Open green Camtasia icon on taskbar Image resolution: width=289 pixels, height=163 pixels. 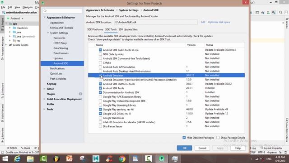tap(43, 159)
